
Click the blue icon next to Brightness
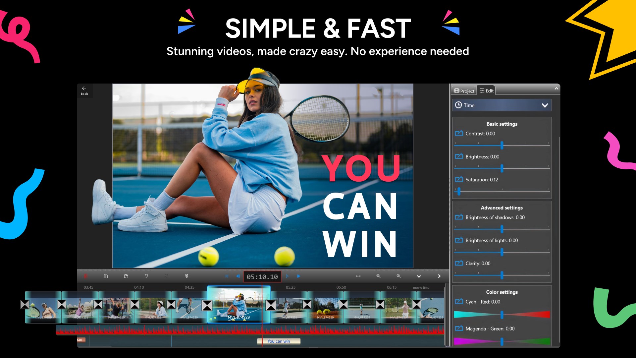click(x=459, y=156)
